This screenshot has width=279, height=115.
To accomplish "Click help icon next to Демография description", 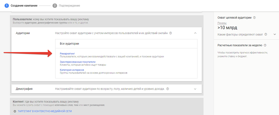I will click(x=167, y=89).
